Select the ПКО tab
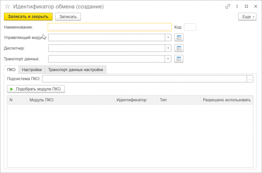Image resolution: width=262 pixels, height=173 pixels. (11, 69)
